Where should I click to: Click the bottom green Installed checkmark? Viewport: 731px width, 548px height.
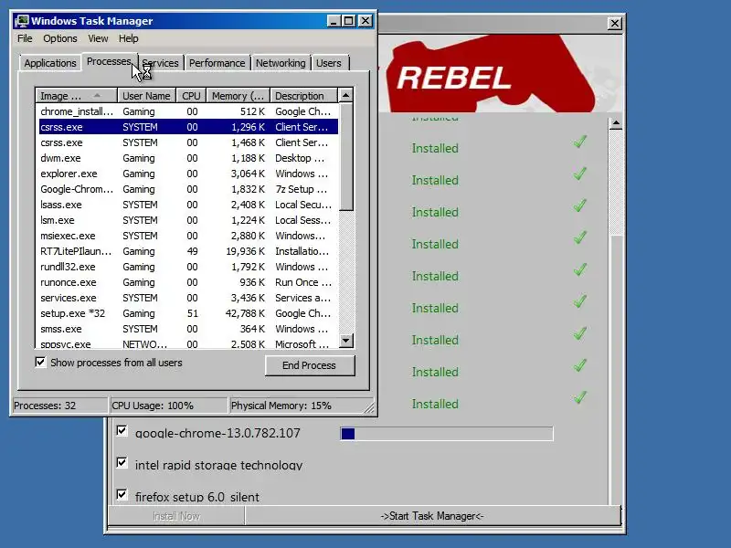pos(579,397)
